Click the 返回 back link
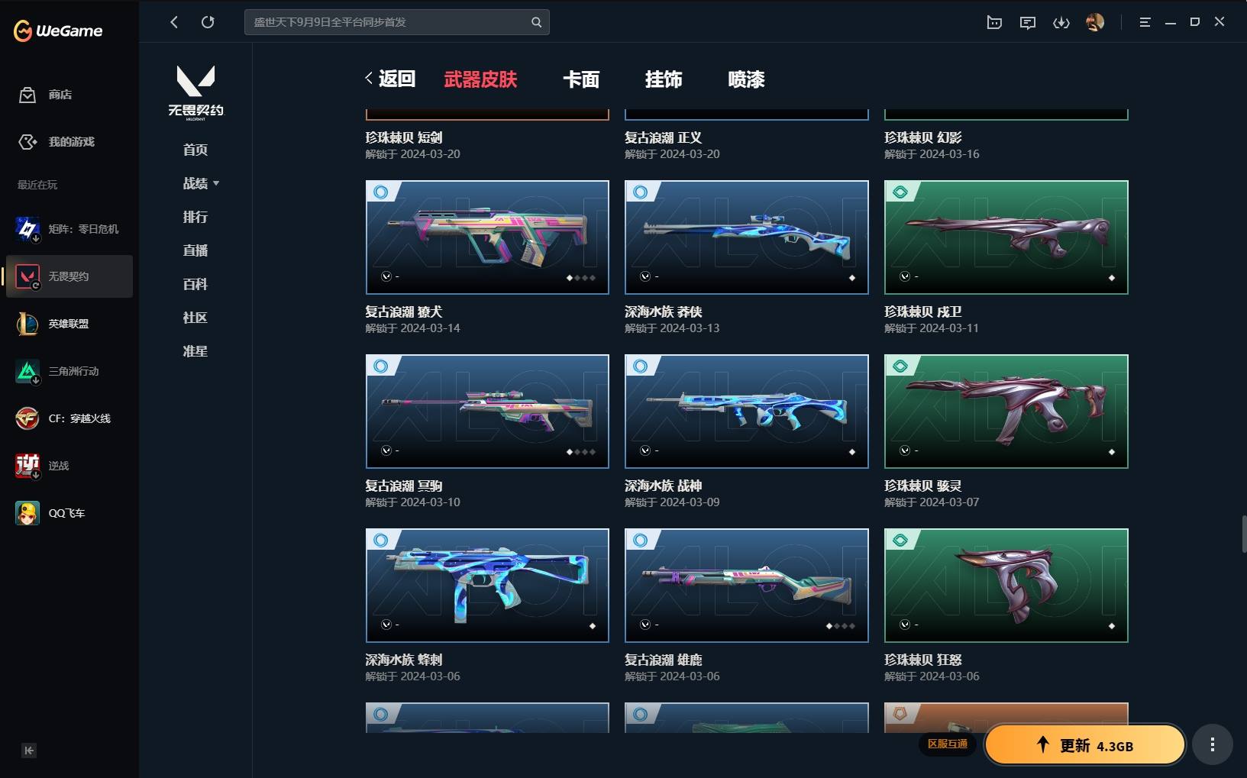The image size is (1247, 778). [x=390, y=79]
